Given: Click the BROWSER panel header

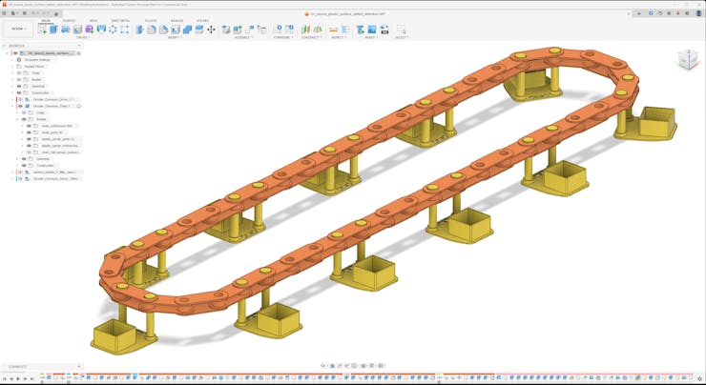Looking at the screenshot, I should [x=17, y=45].
